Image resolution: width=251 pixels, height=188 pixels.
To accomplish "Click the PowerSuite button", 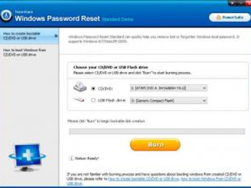I will click(230, 17).
